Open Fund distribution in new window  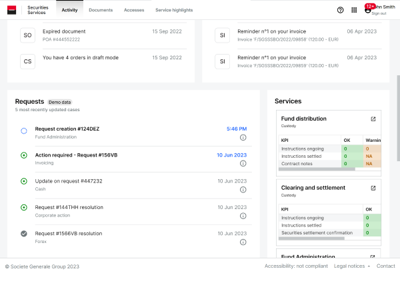[x=373, y=119]
